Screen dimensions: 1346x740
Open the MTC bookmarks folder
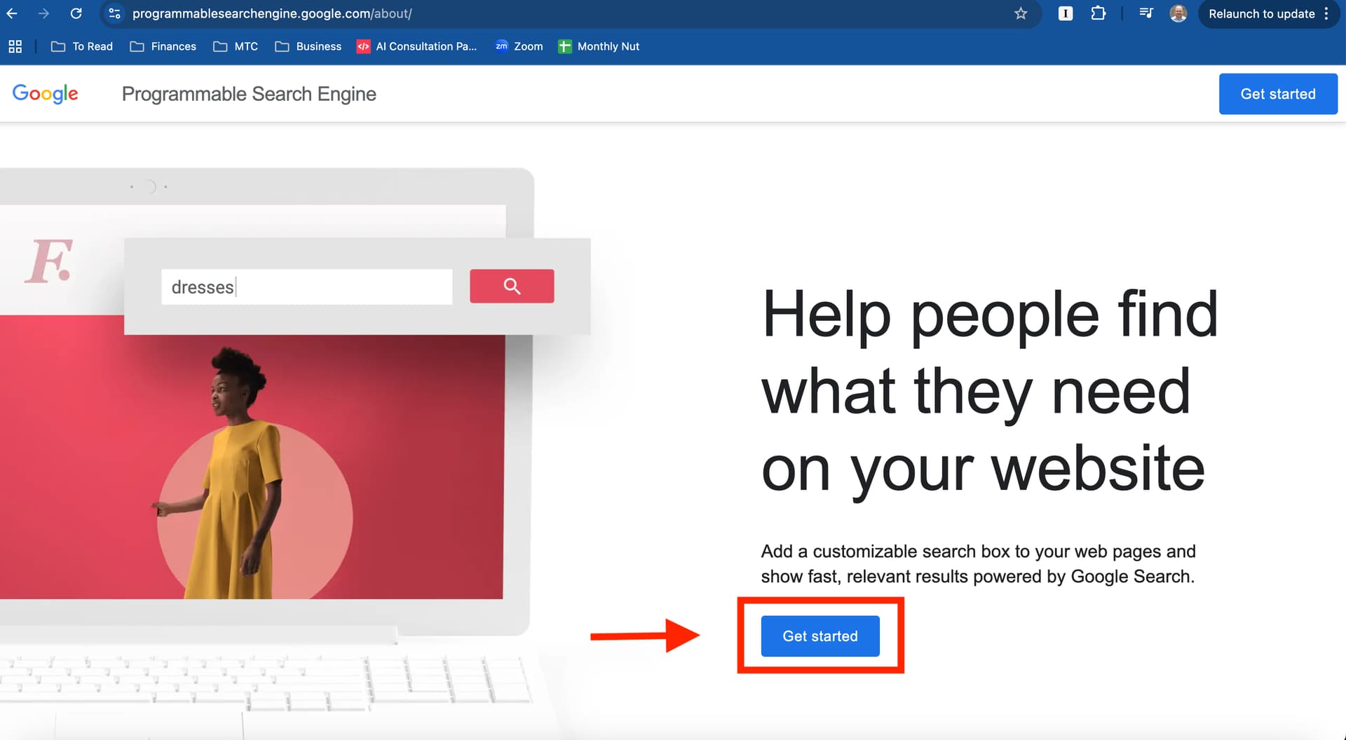coord(236,46)
